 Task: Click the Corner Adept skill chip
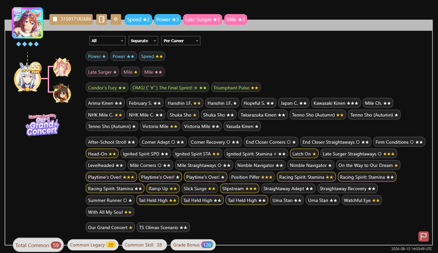163,142
